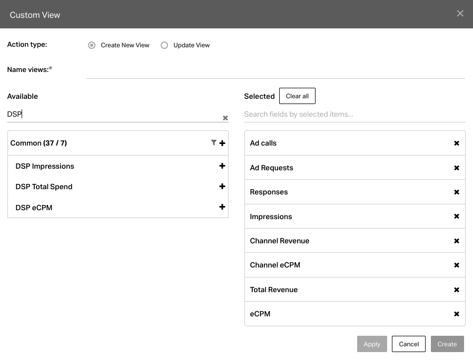Select the Update View radio button
This screenshot has width=473, height=361.
point(164,45)
